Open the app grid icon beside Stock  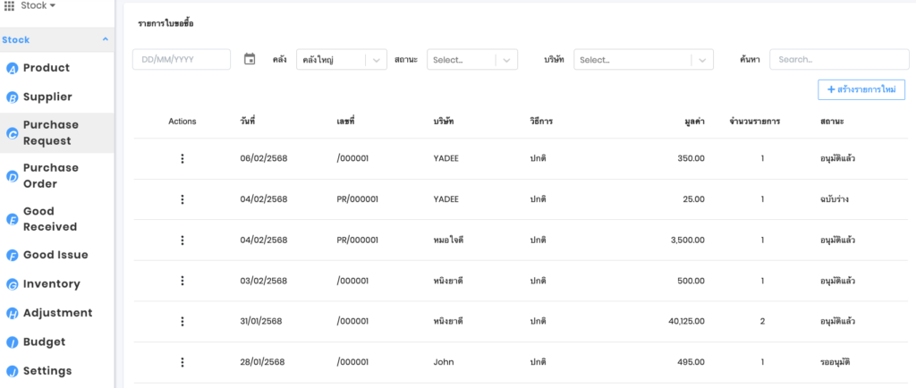[x=9, y=6]
